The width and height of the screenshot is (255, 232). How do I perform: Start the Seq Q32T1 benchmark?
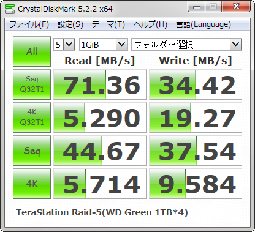click(x=32, y=84)
